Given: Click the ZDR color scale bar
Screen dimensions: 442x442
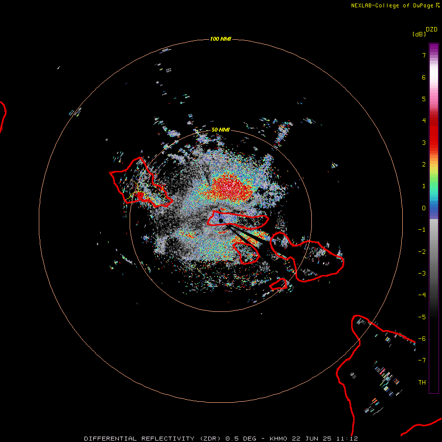Looking at the screenshot, I should [434, 218].
